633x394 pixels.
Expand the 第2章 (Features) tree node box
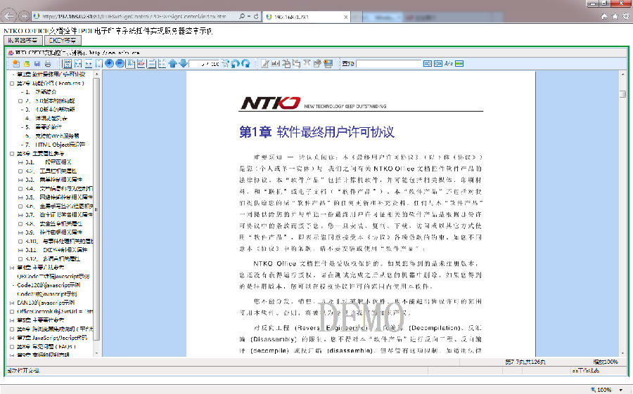click(12, 84)
